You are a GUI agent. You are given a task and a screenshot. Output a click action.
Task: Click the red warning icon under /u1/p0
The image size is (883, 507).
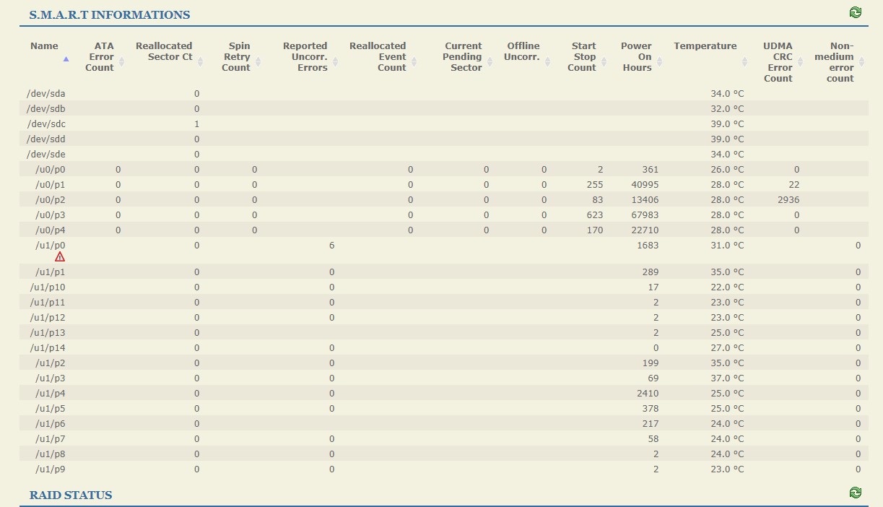pos(60,256)
